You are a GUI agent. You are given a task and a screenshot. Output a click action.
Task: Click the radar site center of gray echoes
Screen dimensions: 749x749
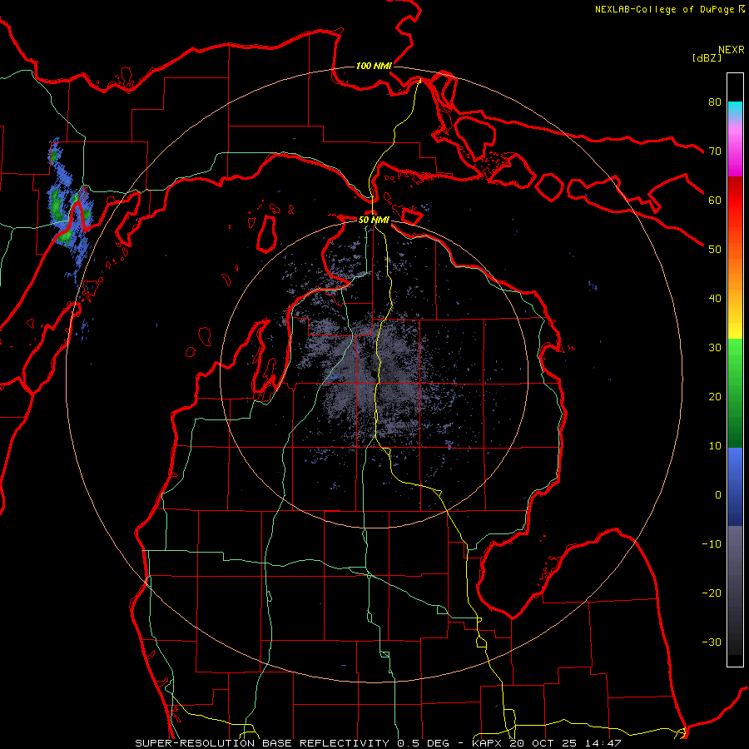[x=373, y=375]
